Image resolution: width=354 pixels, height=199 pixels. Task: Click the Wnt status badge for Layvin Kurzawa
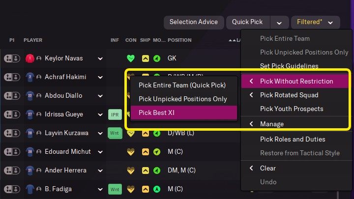[115, 133]
